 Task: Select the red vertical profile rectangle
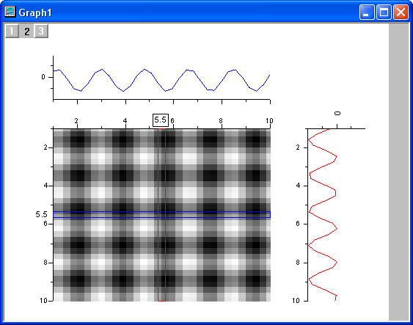pos(161,215)
